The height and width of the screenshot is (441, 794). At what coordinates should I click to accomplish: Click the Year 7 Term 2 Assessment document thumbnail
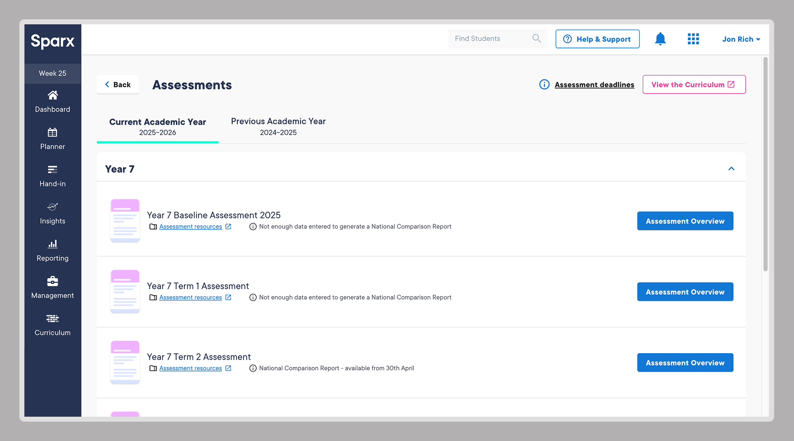point(125,363)
